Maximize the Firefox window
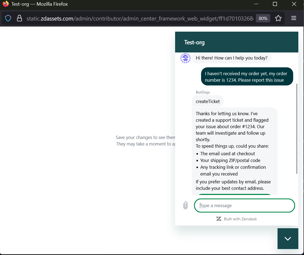This screenshot has height=255, width=304. 275,4
